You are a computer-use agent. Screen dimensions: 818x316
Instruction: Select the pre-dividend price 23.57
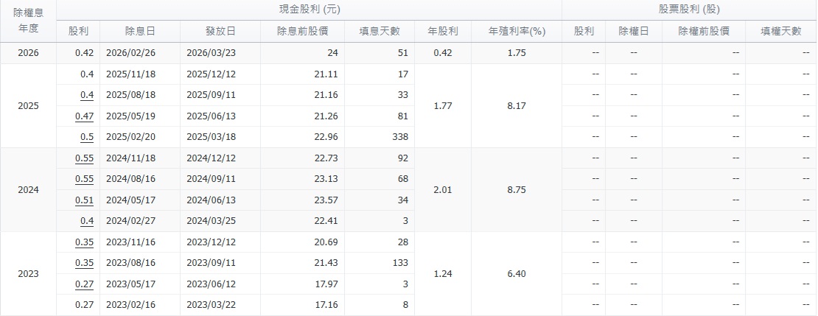(x=326, y=200)
